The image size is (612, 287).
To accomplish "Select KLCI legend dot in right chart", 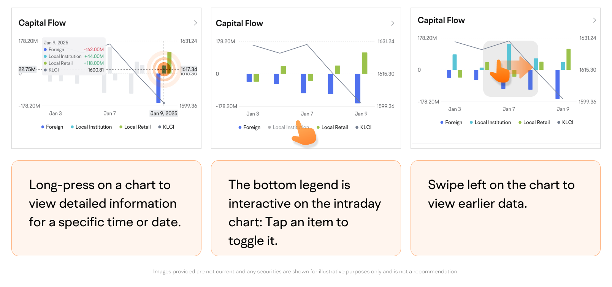I will [x=559, y=122].
